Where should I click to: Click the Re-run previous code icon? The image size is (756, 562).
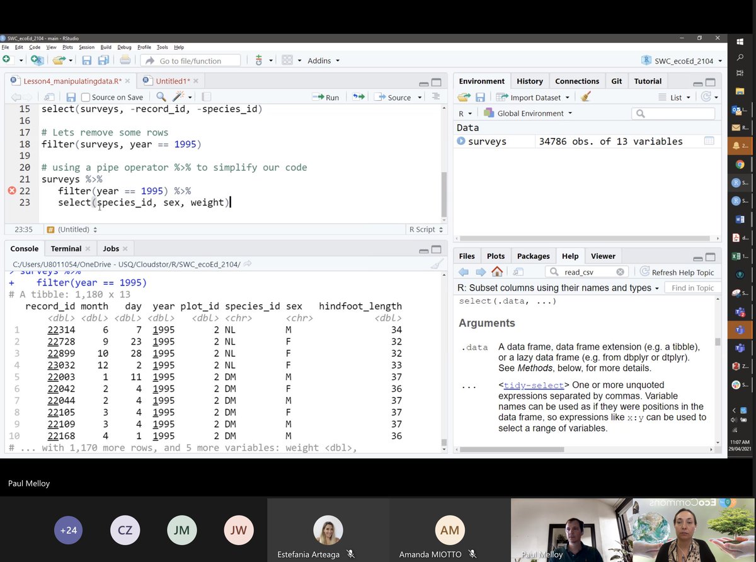tap(358, 97)
